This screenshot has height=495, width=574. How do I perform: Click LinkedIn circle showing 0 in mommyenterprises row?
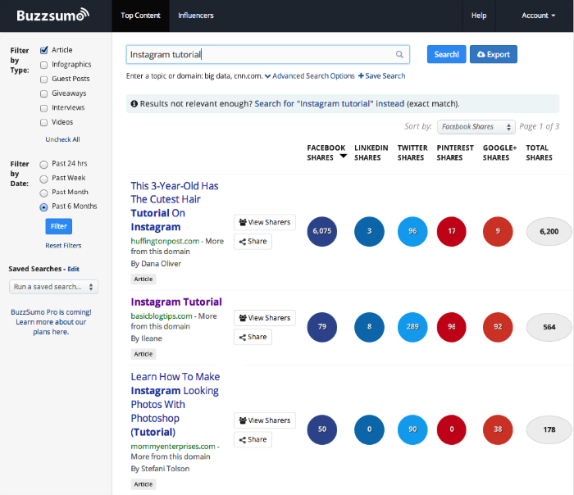point(369,429)
